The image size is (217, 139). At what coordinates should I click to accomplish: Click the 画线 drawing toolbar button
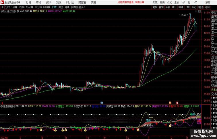[x=181, y=7]
